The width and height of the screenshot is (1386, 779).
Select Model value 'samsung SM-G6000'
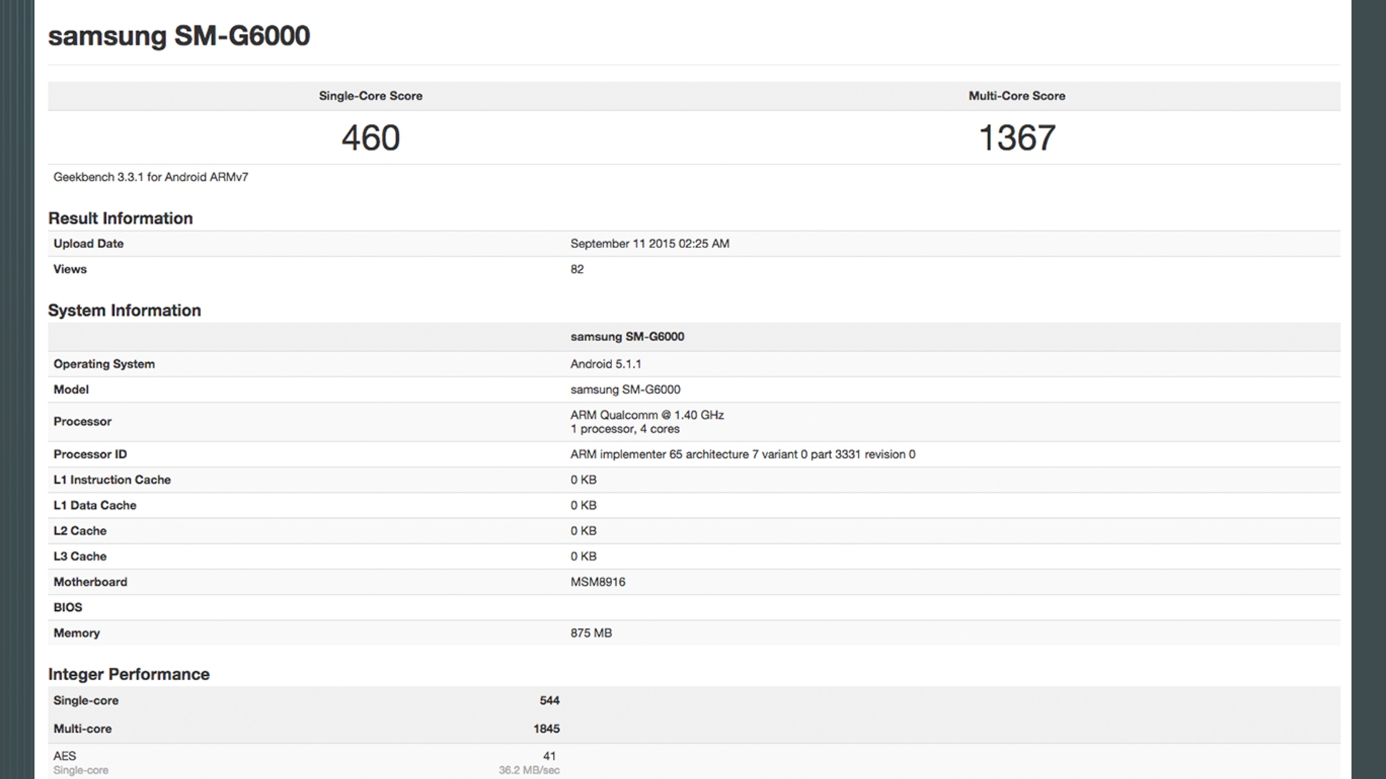click(625, 389)
